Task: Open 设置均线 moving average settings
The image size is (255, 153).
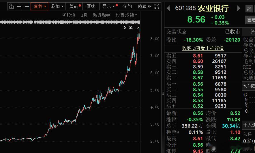Action: pyautogui.click(x=126, y=15)
